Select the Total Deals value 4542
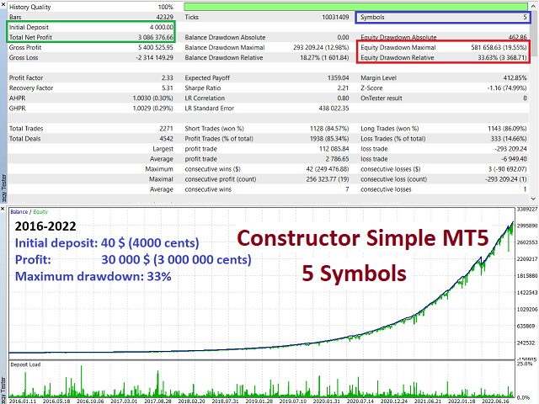The image size is (539, 404). pos(167,139)
